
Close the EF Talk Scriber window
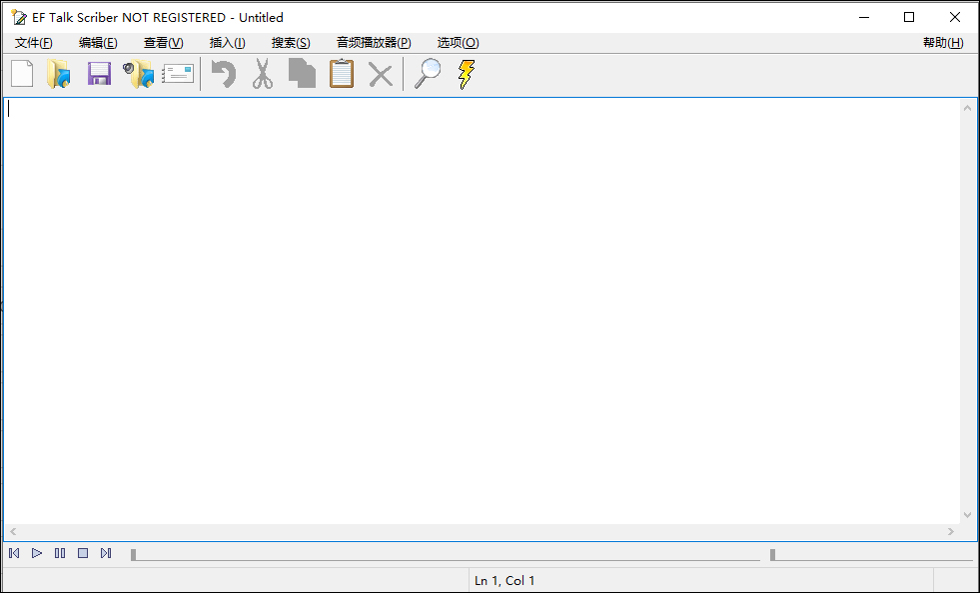[955, 18]
